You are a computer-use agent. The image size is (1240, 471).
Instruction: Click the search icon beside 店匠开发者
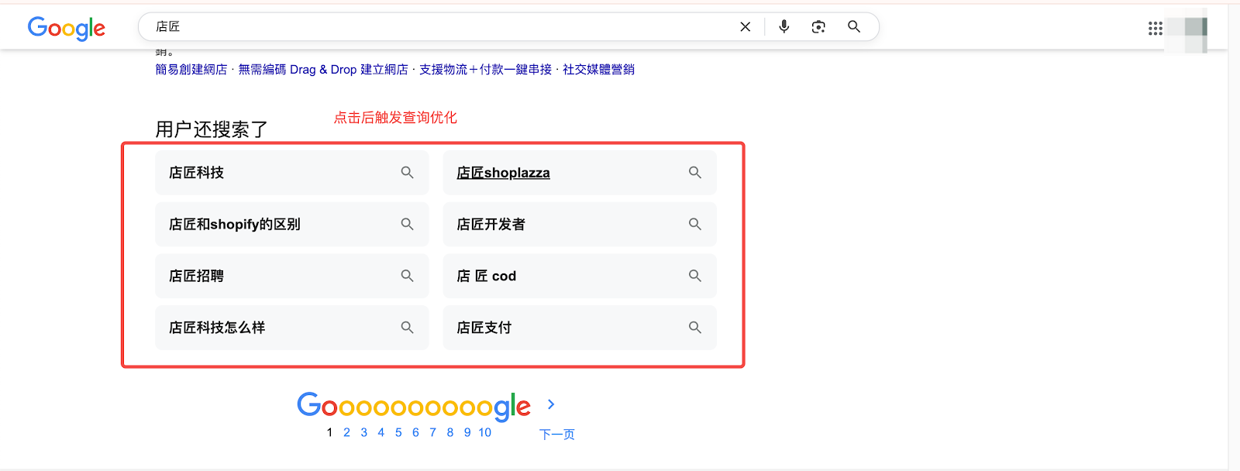pyautogui.click(x=695, y=224)
